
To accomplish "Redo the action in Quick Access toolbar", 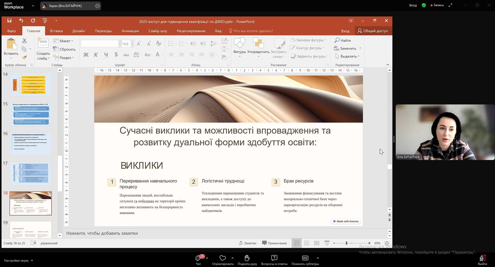I will 33,21.
